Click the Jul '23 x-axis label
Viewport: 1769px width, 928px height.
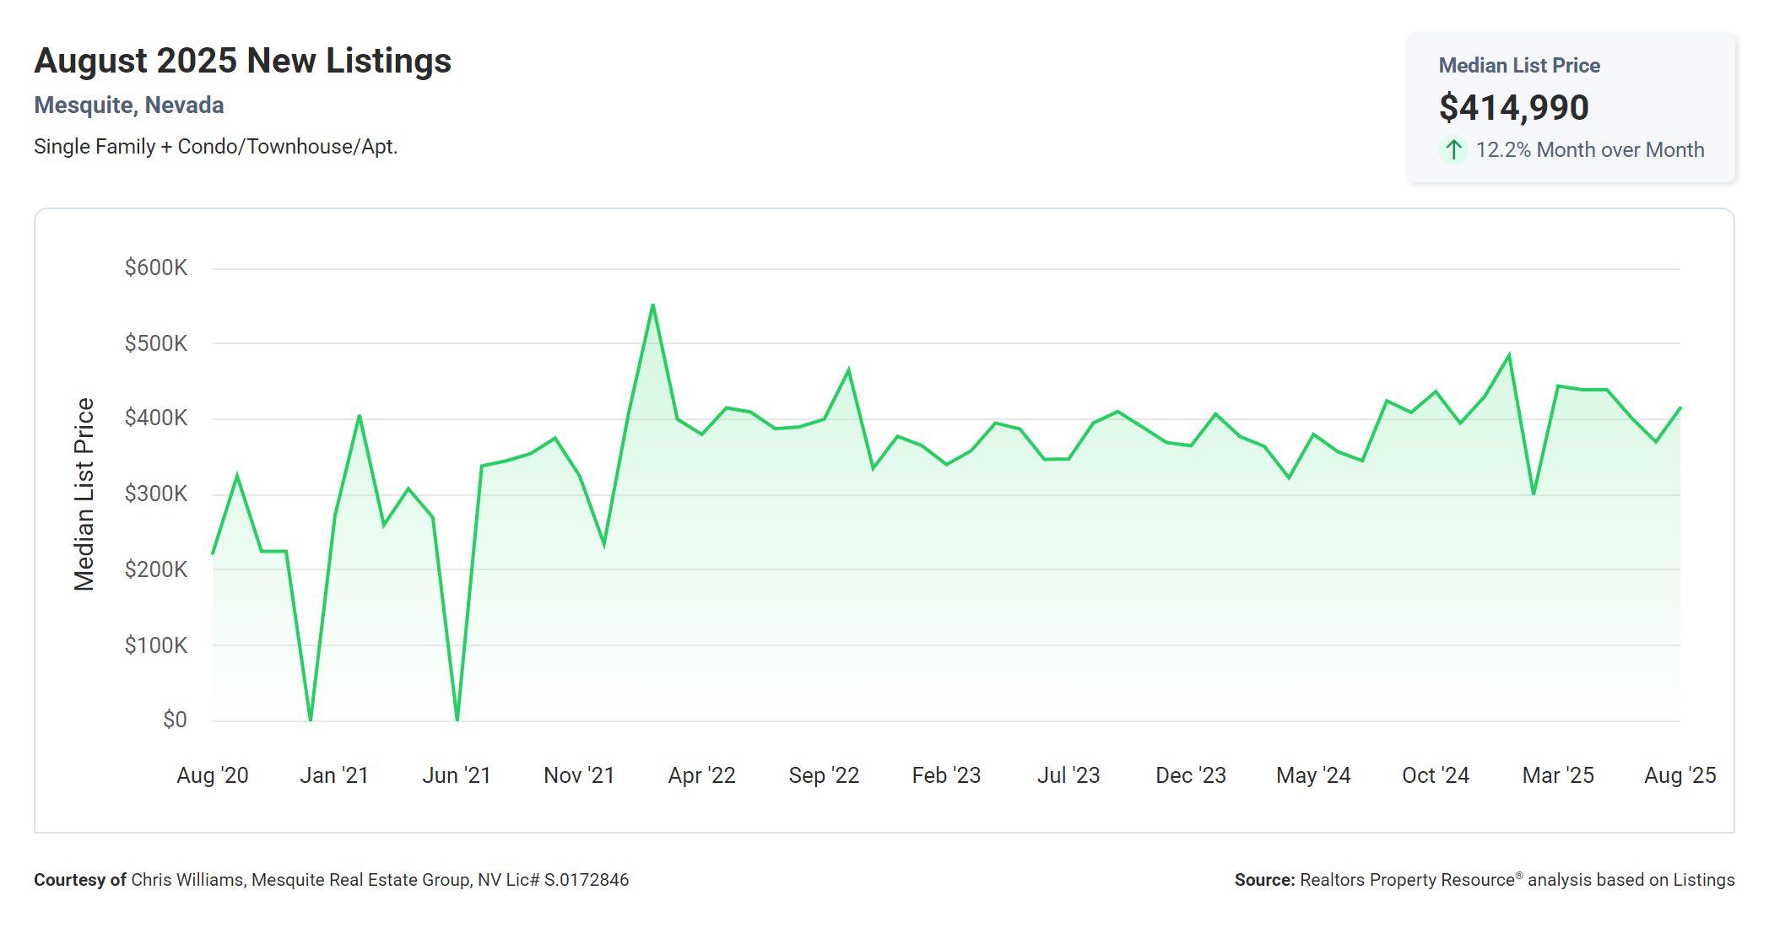point(1068,775)
